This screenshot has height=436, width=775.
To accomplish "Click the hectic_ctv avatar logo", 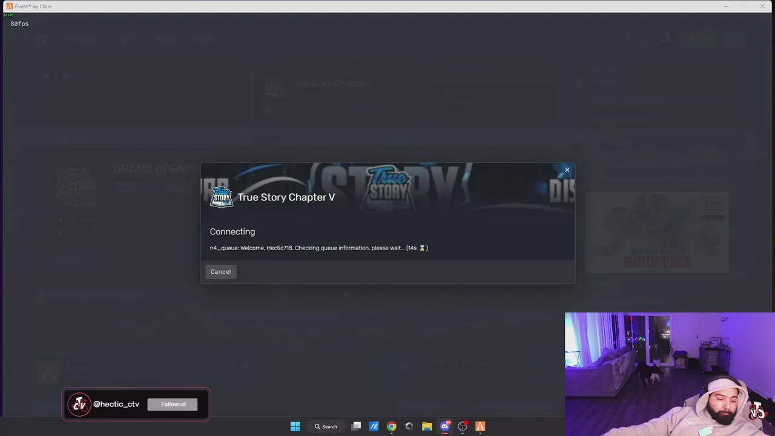I will pos(79,405).
